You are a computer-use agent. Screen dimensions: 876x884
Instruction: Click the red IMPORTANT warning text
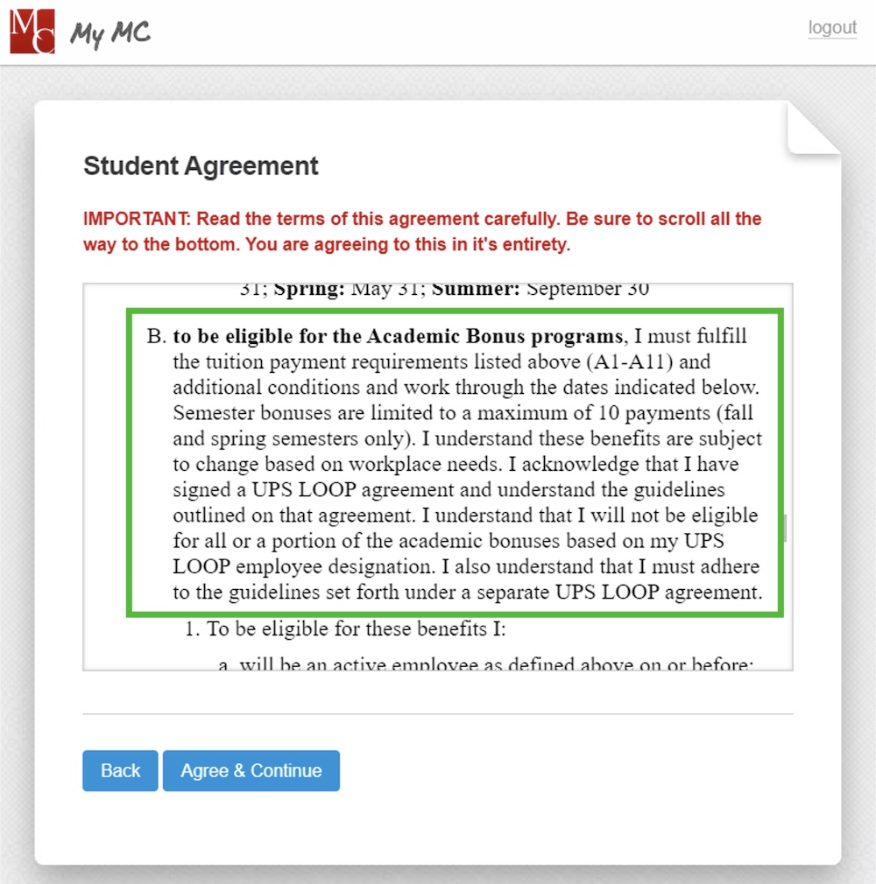(x=420, y=231)
